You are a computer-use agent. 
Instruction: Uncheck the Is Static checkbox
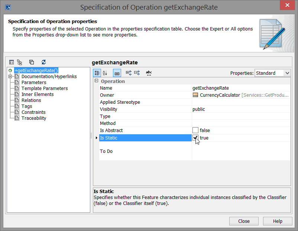click(x=195, y=138)
